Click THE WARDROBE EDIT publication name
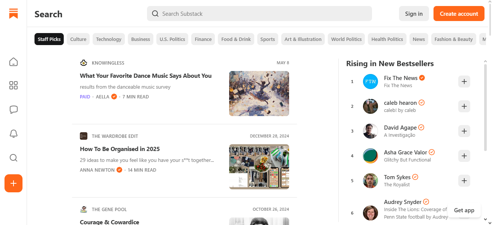492x225 pixels. (x=115, y=136)
